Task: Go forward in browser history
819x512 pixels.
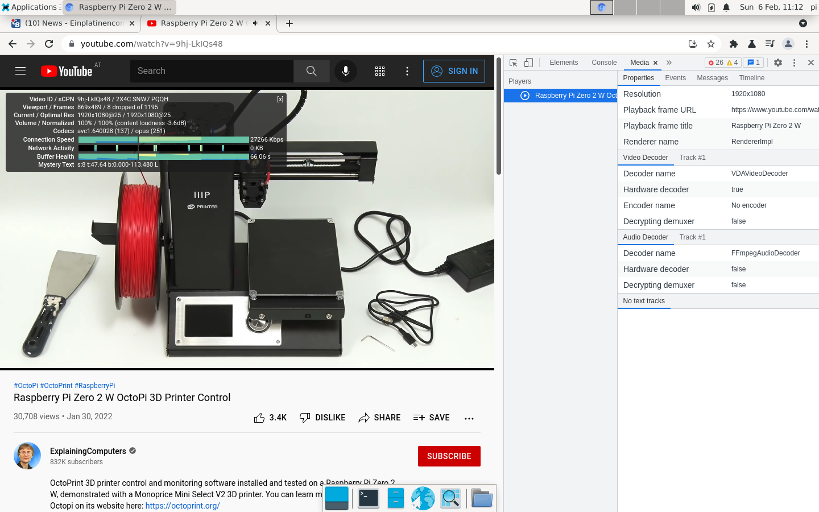Action: [x=31, y=44]
